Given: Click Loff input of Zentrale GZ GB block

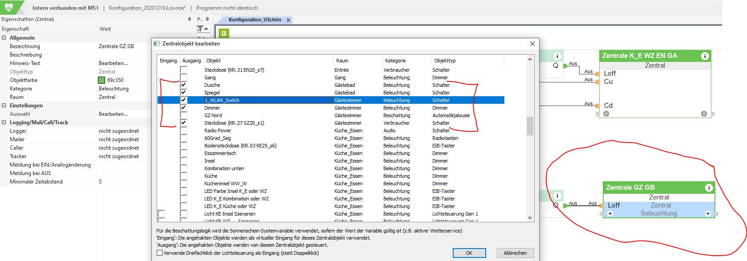Looking at the screenshot, I should pyautogui.click(x=614, y=205).
